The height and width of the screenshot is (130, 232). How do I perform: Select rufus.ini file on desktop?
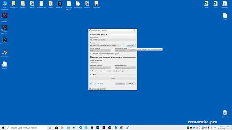click(4, 65)
